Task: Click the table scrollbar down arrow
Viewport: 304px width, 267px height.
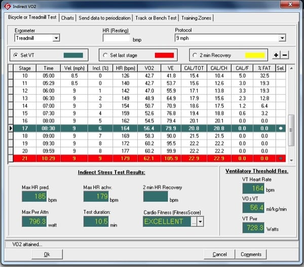Action: [291, 160]
